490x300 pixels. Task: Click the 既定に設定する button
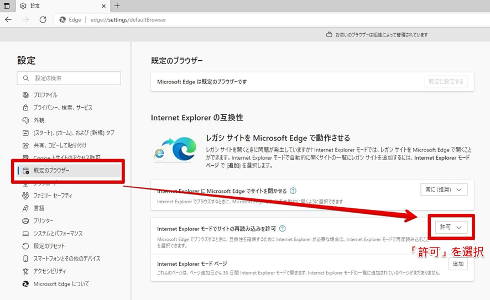point(446,81)
